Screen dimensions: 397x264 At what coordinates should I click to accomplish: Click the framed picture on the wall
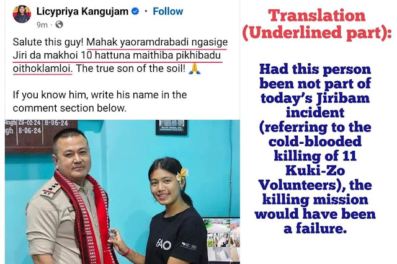tap(171, 127)
